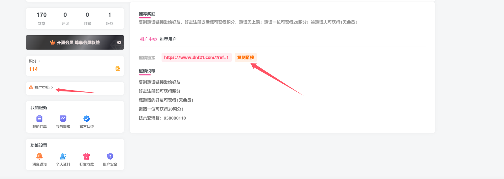Open the 我的等级 level icon

point(63,119)
